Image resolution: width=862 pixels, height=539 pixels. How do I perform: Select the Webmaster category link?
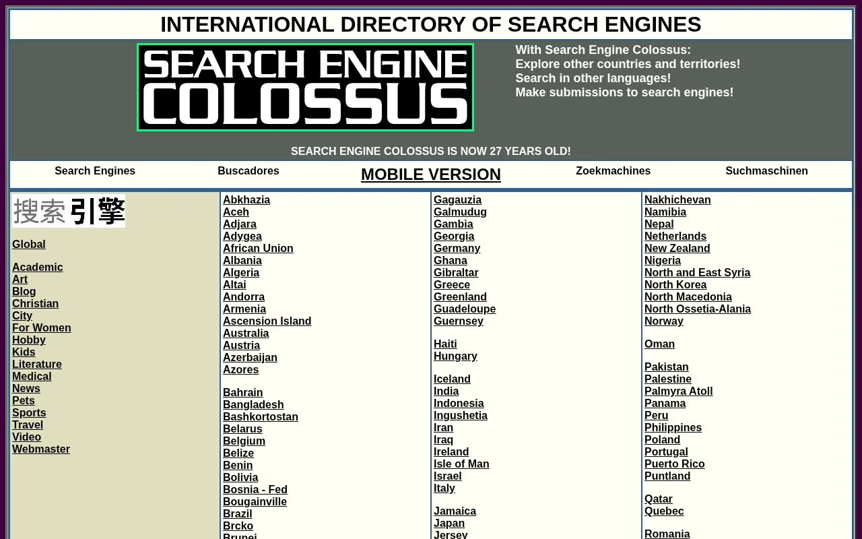point(41,449)
